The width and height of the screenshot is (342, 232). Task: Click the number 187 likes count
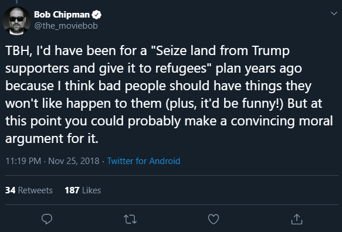pos(72,190)
